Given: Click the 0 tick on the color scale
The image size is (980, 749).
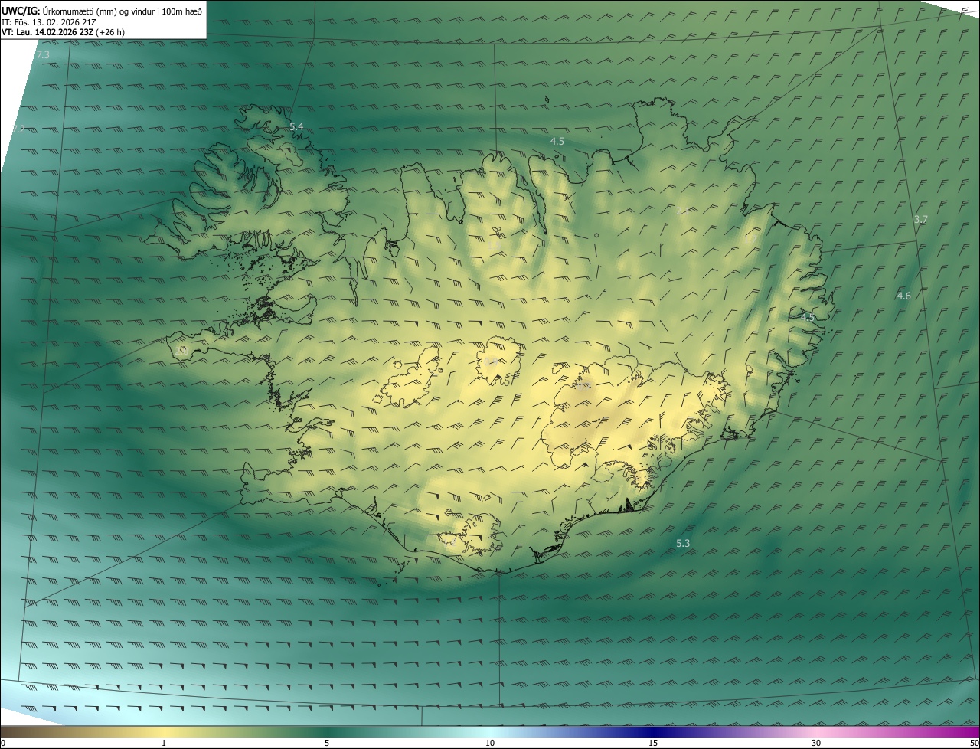Looking at the screenshot, I should click(3, 743).
